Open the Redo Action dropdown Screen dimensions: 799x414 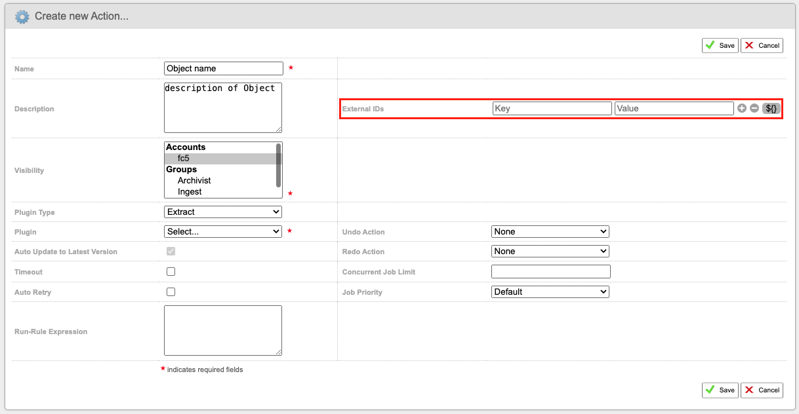(550, 251)
